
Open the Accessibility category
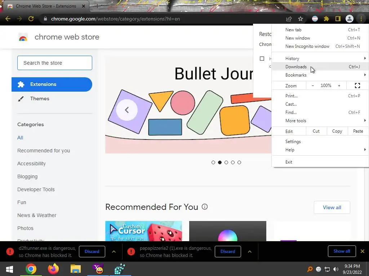(32, 164)
